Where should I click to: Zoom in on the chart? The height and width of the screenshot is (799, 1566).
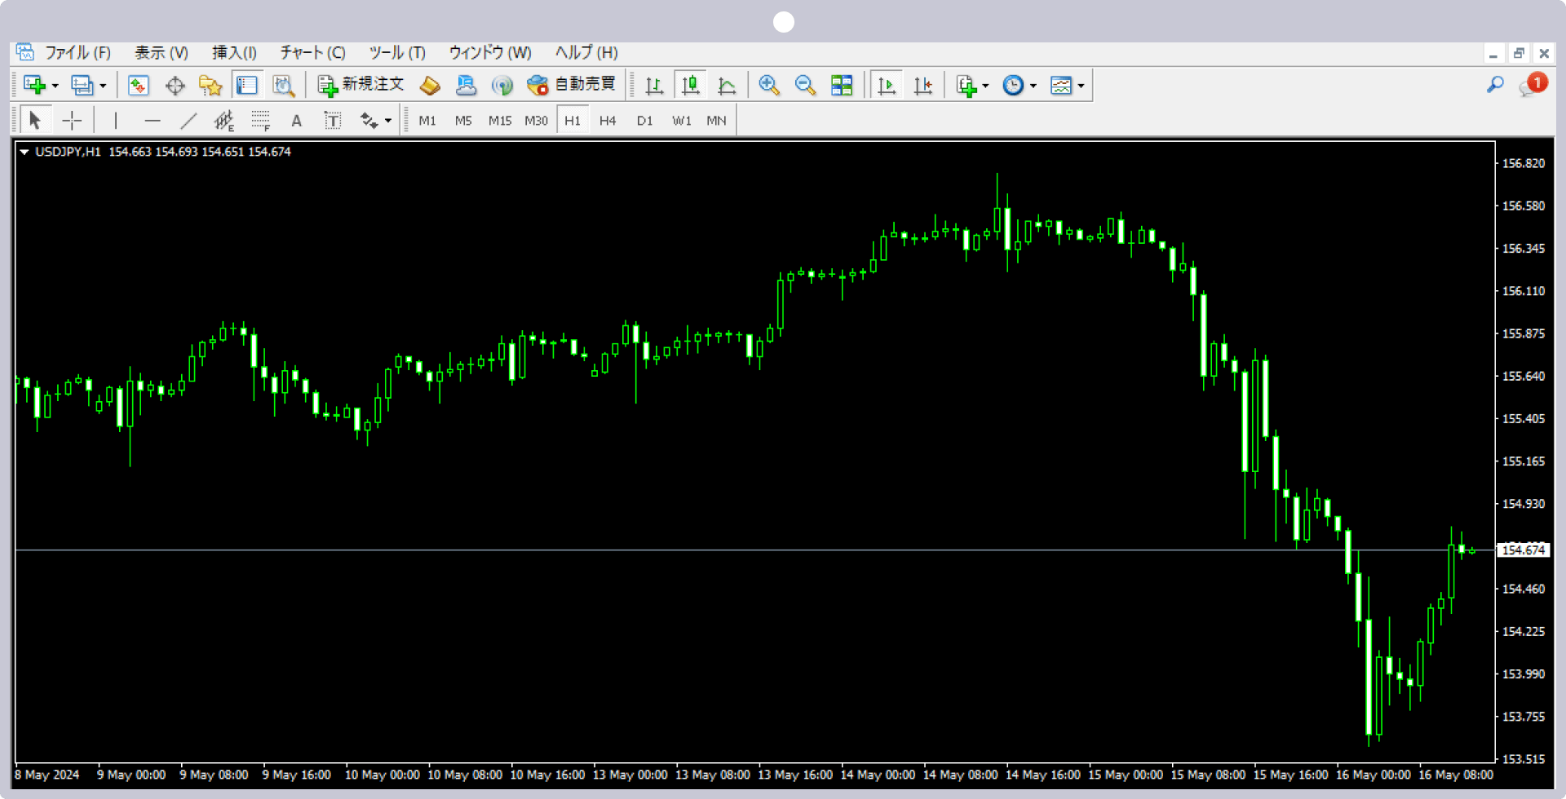pos(768,85)
